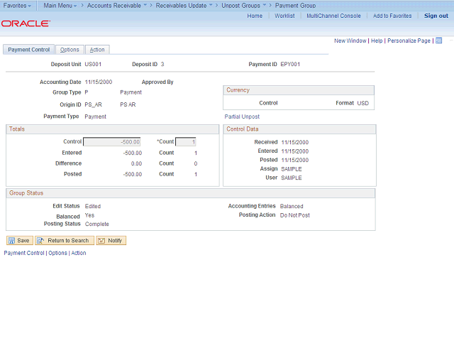
Task: Open the MultiChannel Console link
Action: point(333,16)
